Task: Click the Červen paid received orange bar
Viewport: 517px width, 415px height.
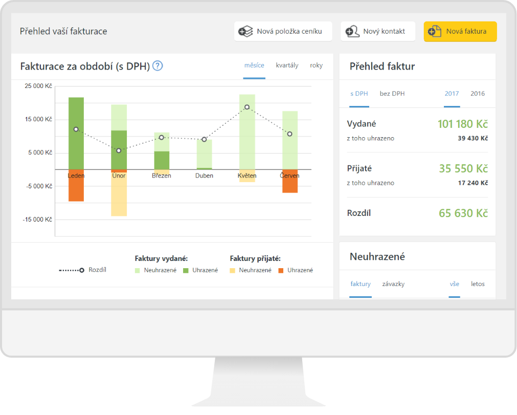Action: coord(290,183)
